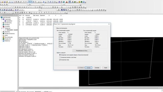Click the 12,462 m distance cell
The height and width of the screenshot is (92, 163).
pos(36,19)
